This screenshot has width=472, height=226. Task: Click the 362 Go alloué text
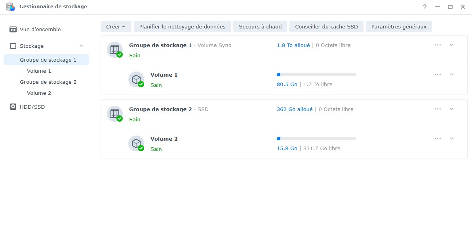coord(295,109)
